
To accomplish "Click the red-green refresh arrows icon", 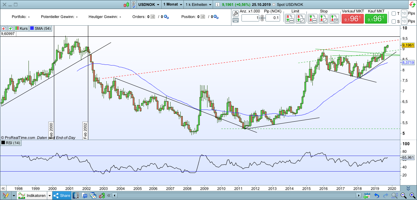I will pos(411,5).
